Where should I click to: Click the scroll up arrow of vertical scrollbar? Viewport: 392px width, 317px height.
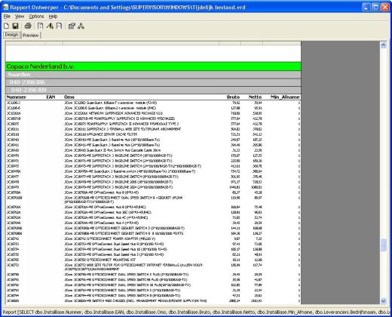[384, 45]
